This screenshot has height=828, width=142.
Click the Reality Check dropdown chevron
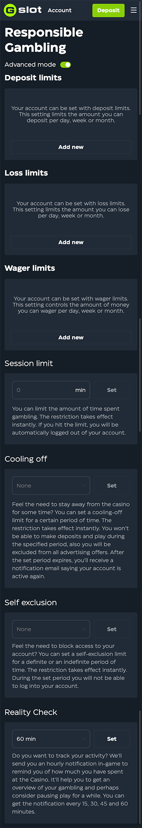(x=83, y=739)
